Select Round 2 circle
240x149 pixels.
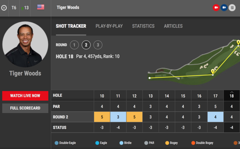click(x=86, y=45)
